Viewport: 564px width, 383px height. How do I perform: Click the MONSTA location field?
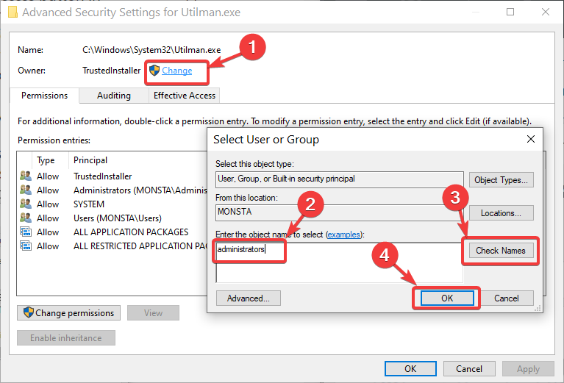click(340, 212)
